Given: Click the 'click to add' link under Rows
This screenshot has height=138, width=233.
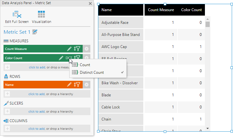Looking at the screenshot, I should [36, 94].
